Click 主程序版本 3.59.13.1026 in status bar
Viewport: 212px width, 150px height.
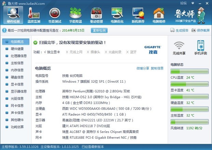[20, 147]
